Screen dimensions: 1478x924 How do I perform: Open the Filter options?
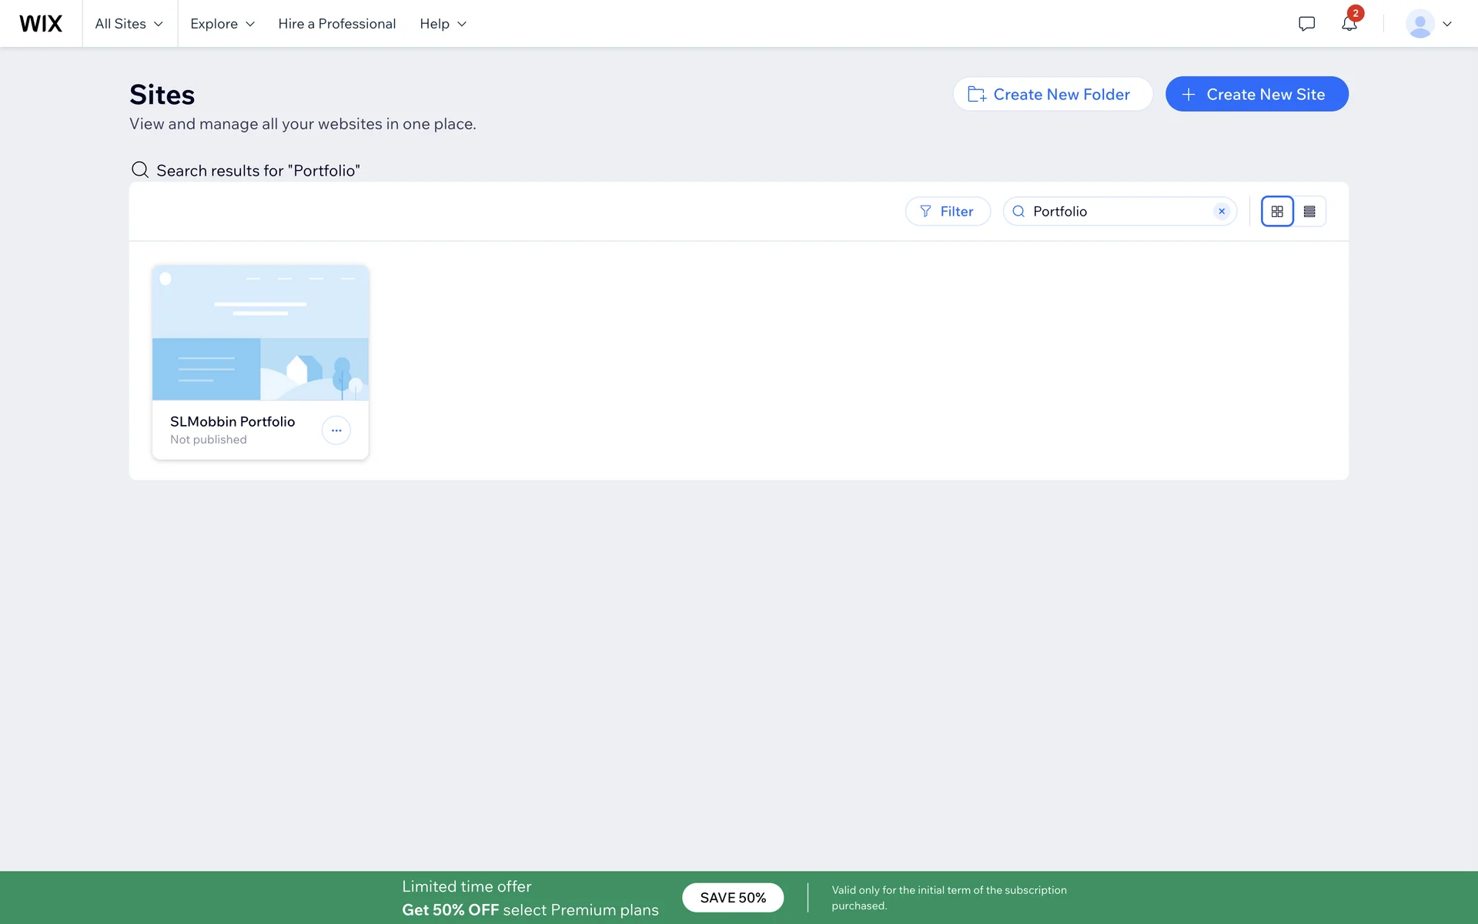coord(948,211)
